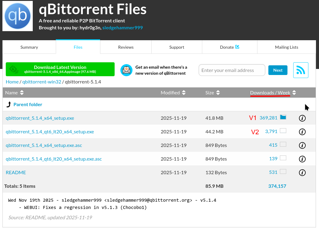Click the email envelope notification icon

[126, 70]
